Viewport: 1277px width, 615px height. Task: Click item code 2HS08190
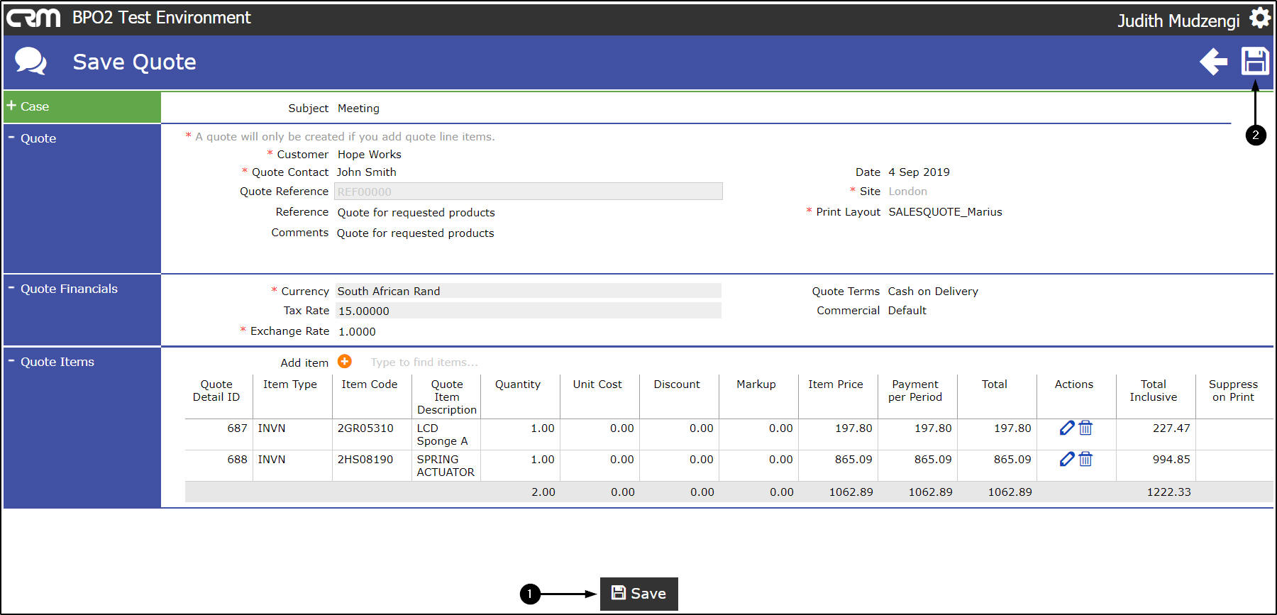tap(365, 460)
